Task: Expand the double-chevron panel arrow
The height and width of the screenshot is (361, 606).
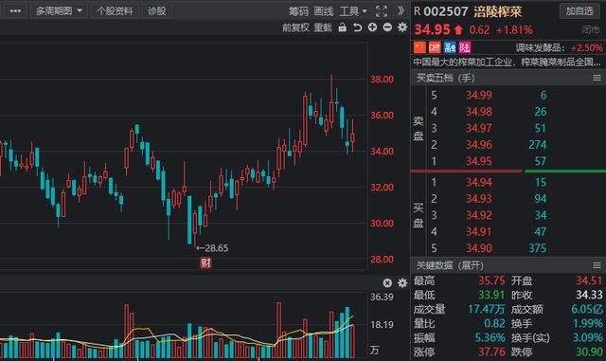Action: [x=401, y=10]
